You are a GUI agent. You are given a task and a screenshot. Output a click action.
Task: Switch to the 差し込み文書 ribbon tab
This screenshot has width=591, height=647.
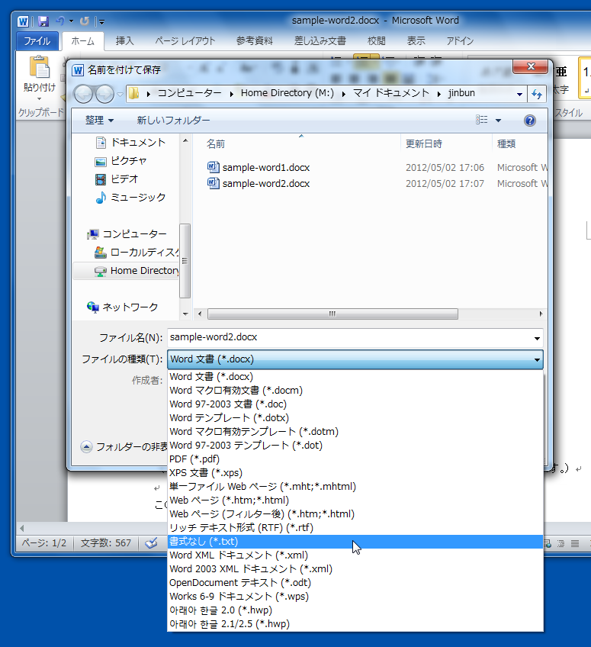(320, 41)
